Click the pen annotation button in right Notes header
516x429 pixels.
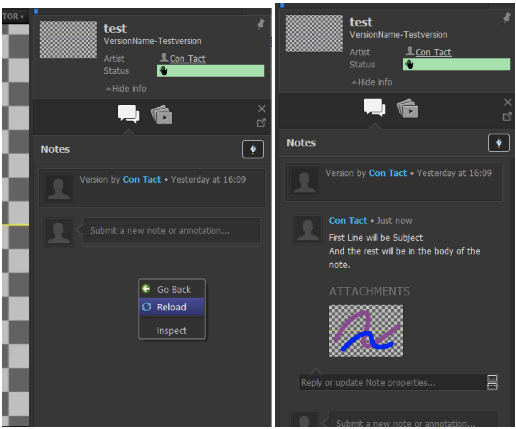pos(499,143)
